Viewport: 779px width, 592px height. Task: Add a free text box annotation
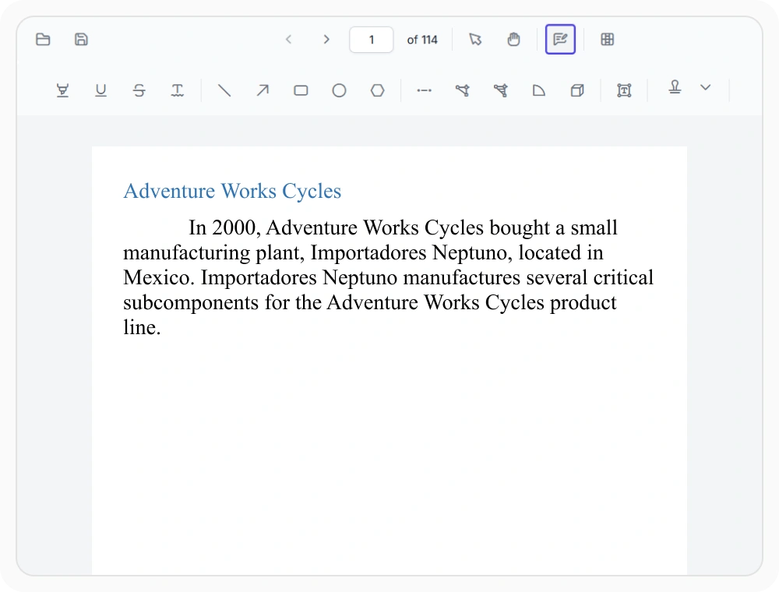pyautogui.click(x=624, y=90)
